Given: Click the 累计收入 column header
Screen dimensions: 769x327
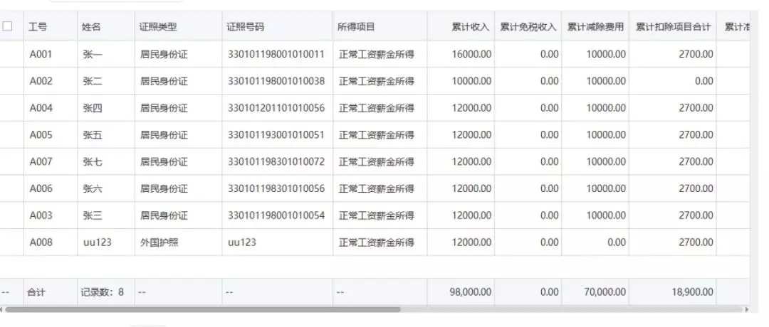Looking at the screenshot, I should (470, 27).
